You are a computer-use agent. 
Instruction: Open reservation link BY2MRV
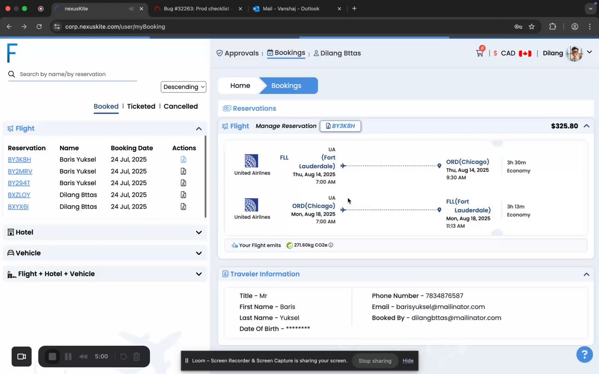click(20, 171)
